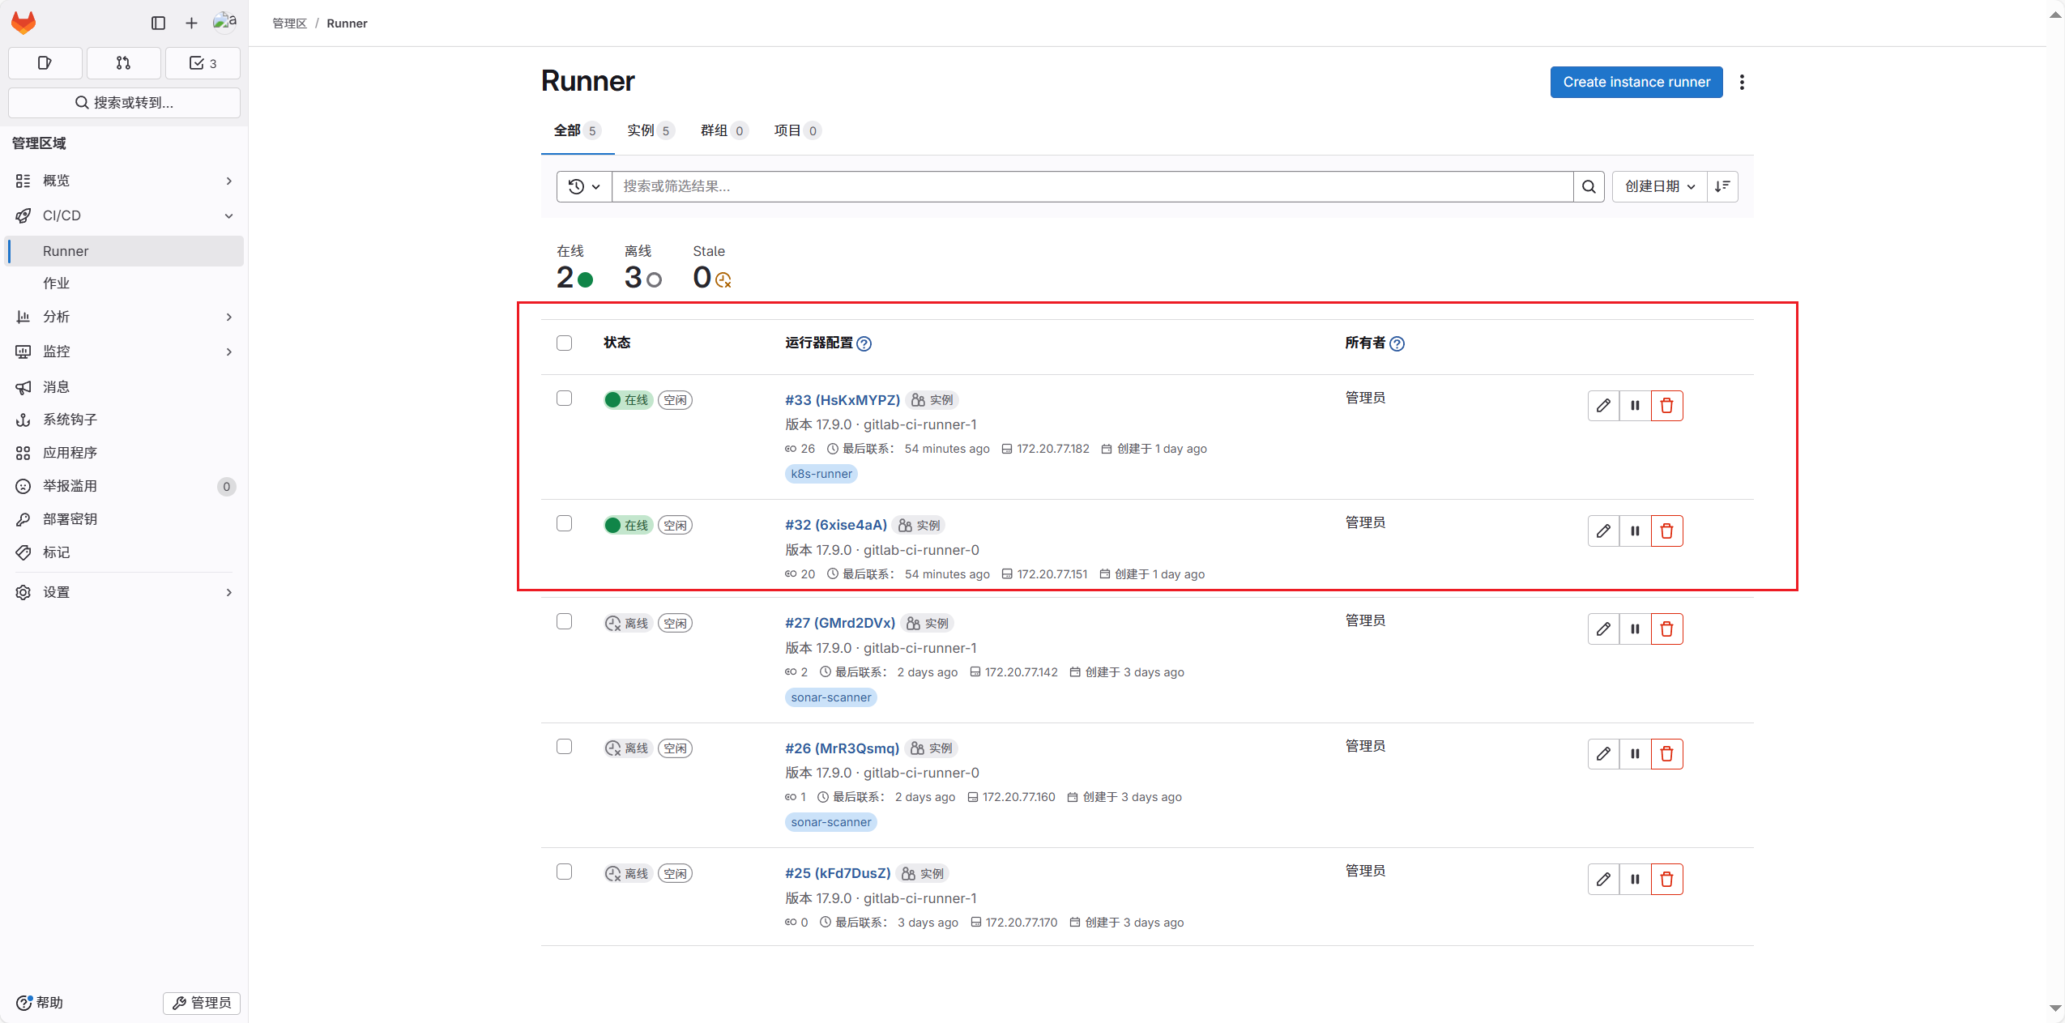Image resolution: width=2065 pixels, height=1023 pixels.
Task: Open runner #32 (6xise4aA) details
Action: tap(835, 524)
